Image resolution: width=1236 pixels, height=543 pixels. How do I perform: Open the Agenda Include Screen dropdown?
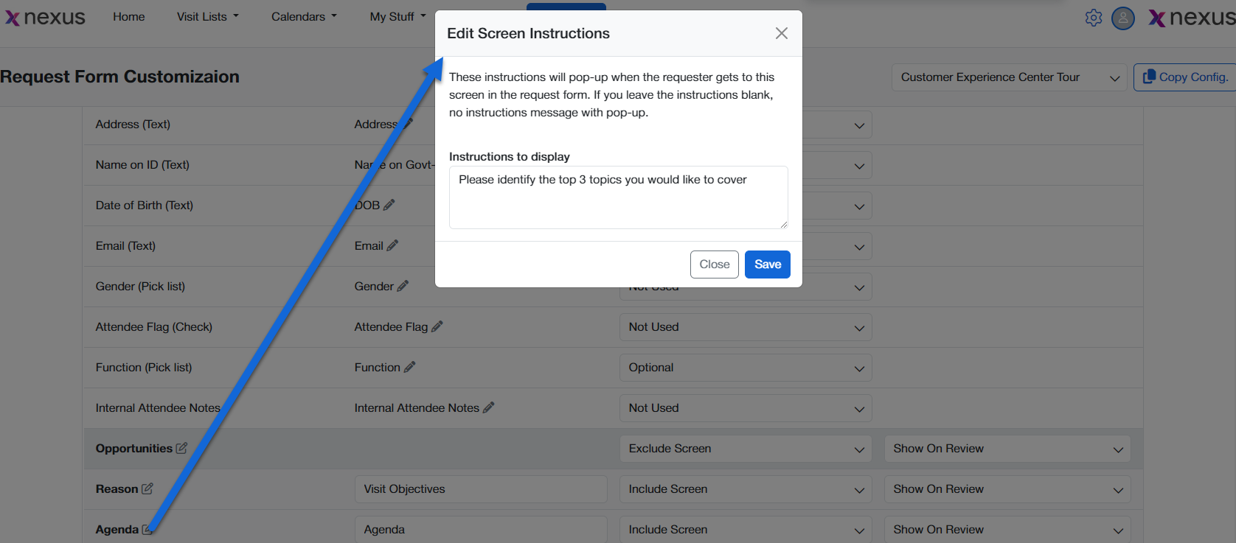(x=746, y=530)
